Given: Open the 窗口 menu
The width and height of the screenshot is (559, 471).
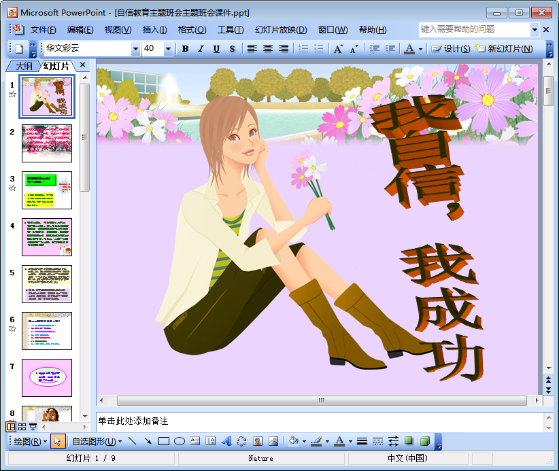Looking at the screenshot, I should point(333,30).
